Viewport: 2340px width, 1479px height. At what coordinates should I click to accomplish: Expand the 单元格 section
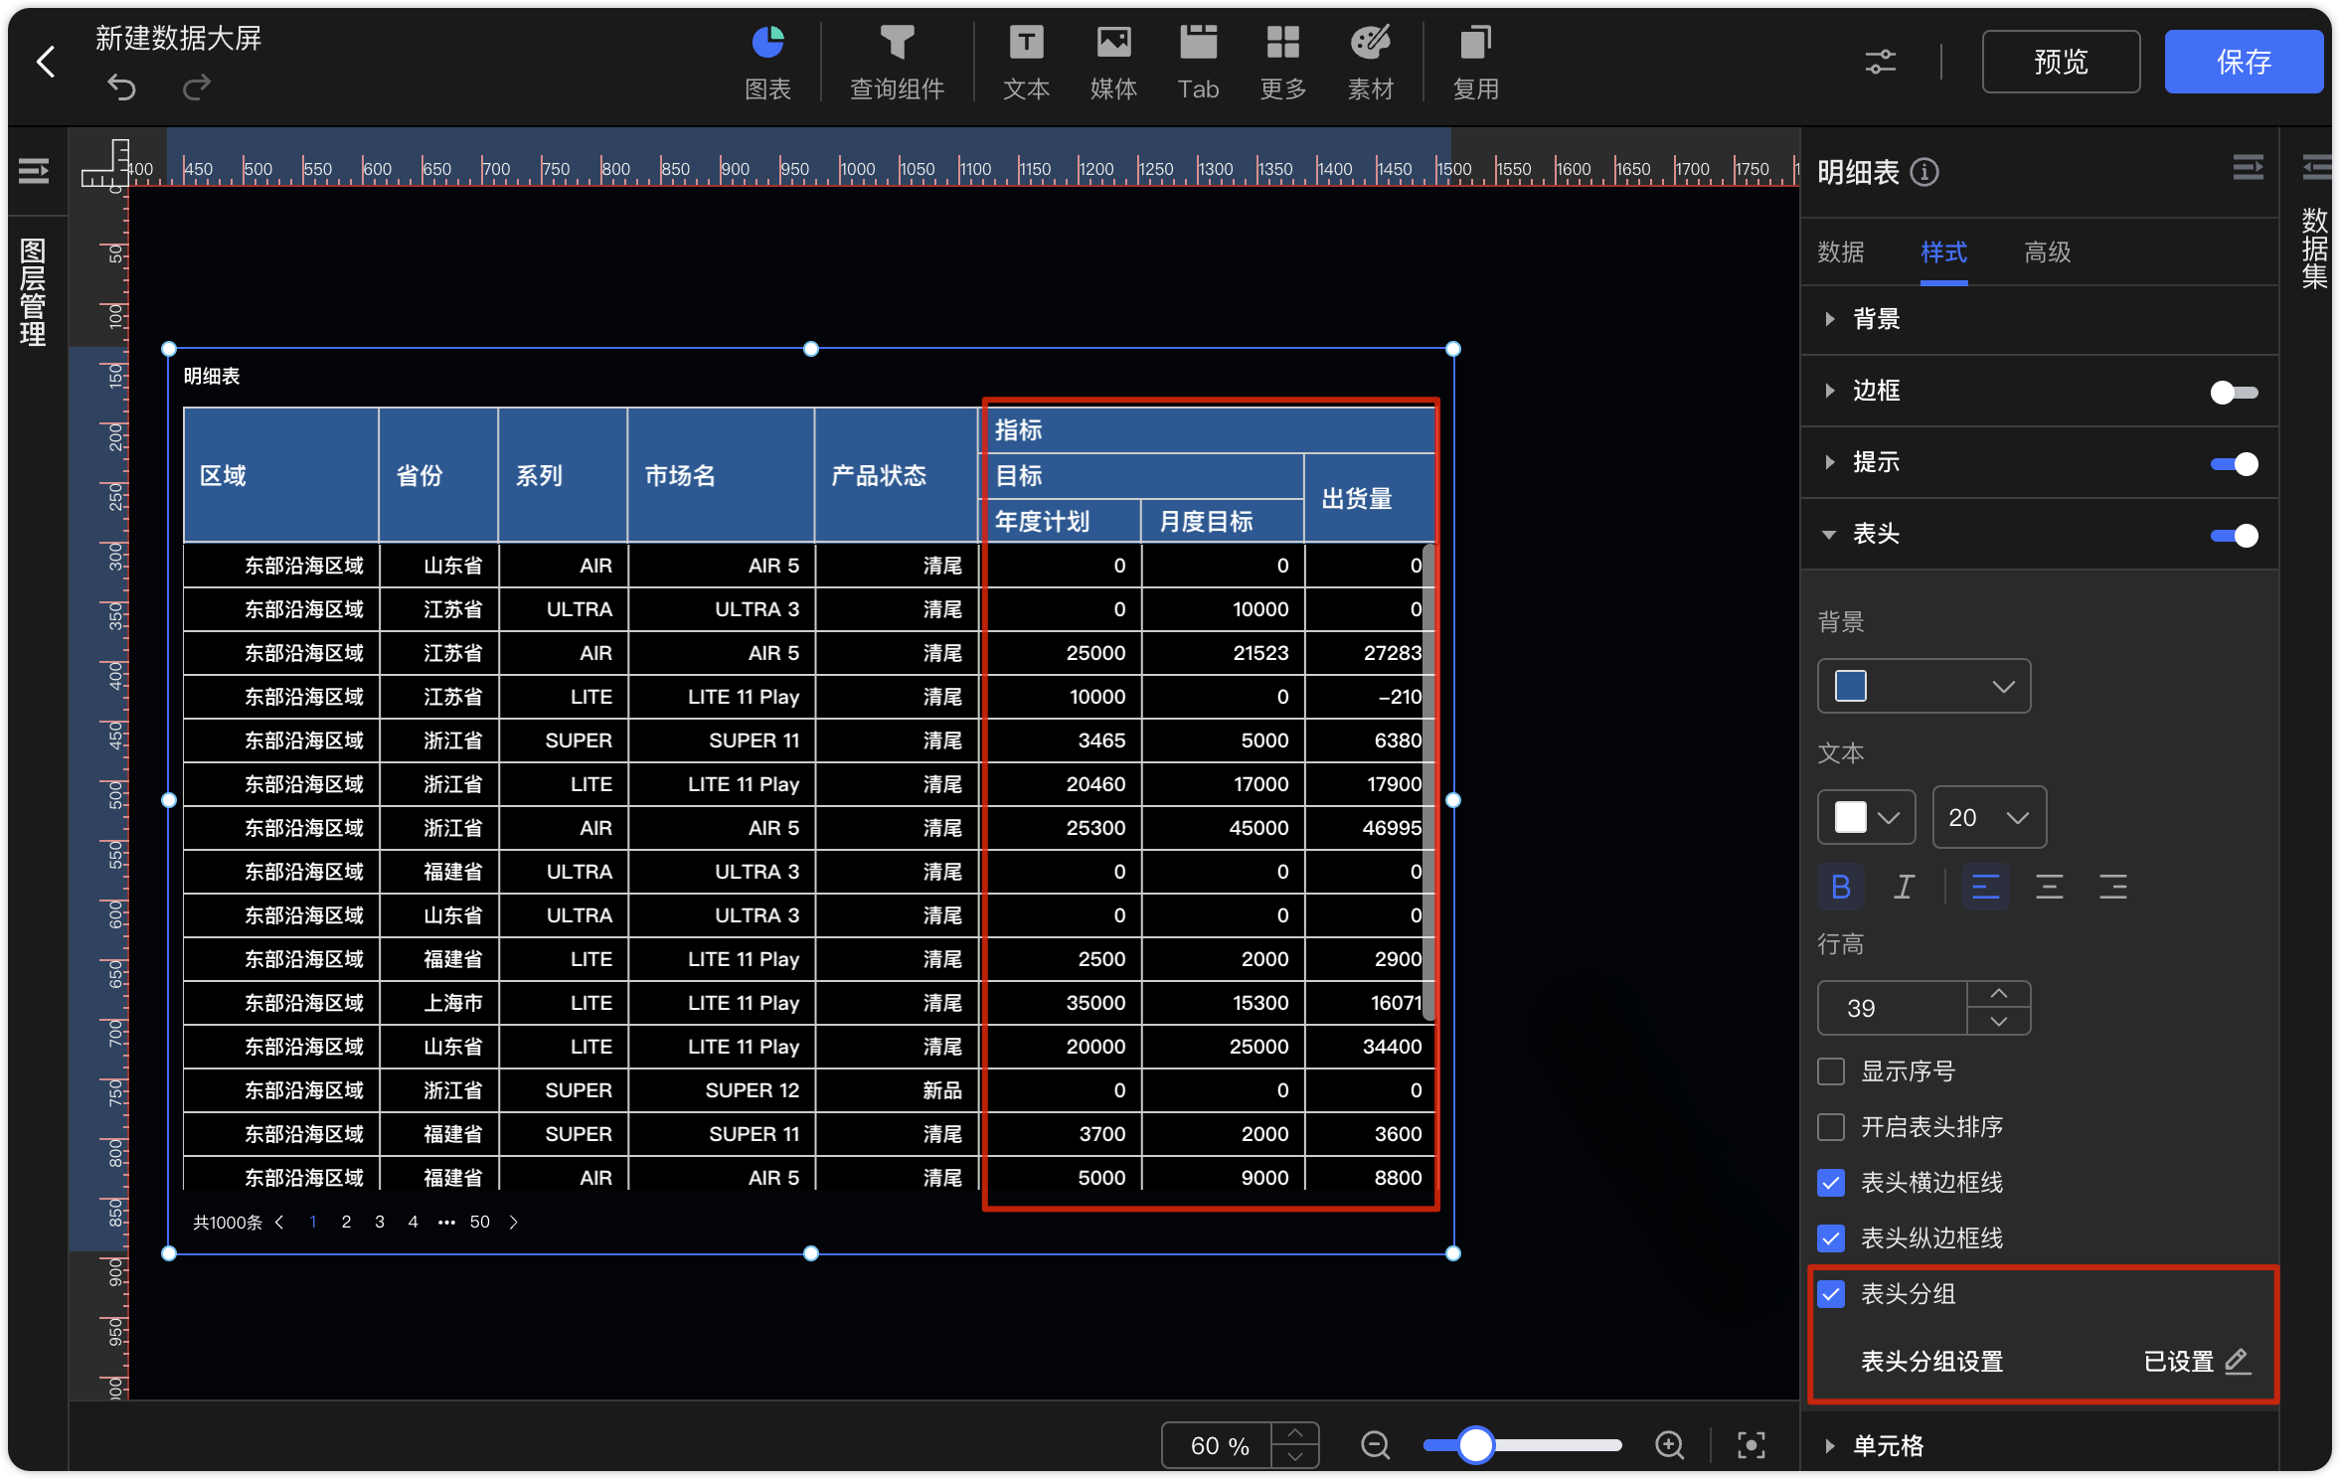1829,1445
